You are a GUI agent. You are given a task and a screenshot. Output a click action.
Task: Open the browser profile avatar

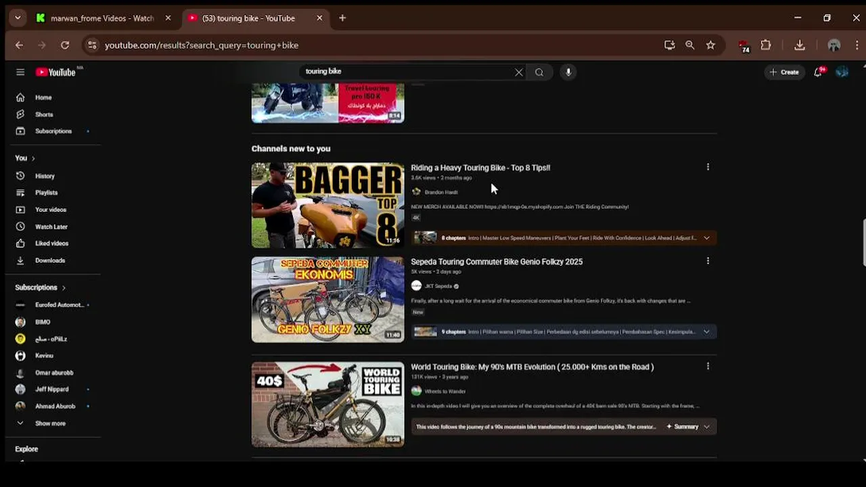pos(834,45)
